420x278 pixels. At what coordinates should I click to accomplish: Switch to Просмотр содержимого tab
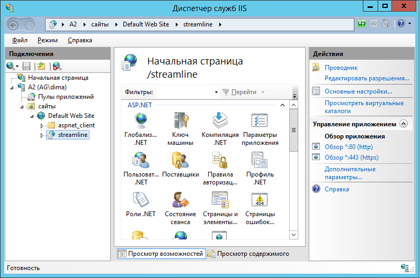(x=248, y=254)
